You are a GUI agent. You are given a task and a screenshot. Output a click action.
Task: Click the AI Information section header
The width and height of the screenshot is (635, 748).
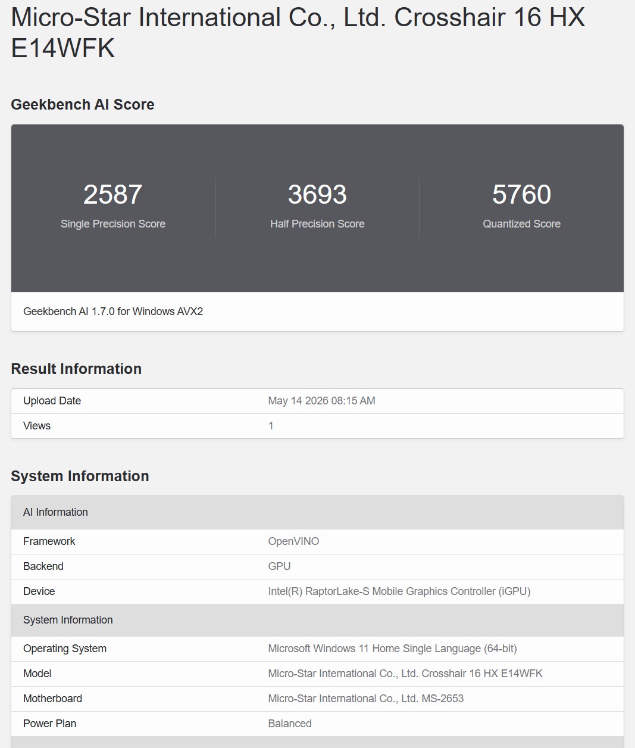(x=317, y=512)
